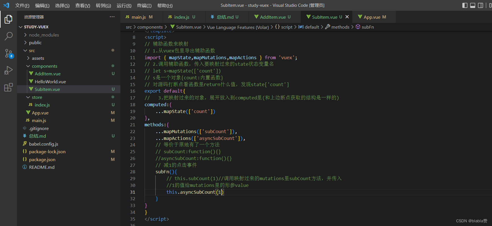Click SubItem.vue breadcrumb segment
The image size is (492, 226).
(186, 27)
